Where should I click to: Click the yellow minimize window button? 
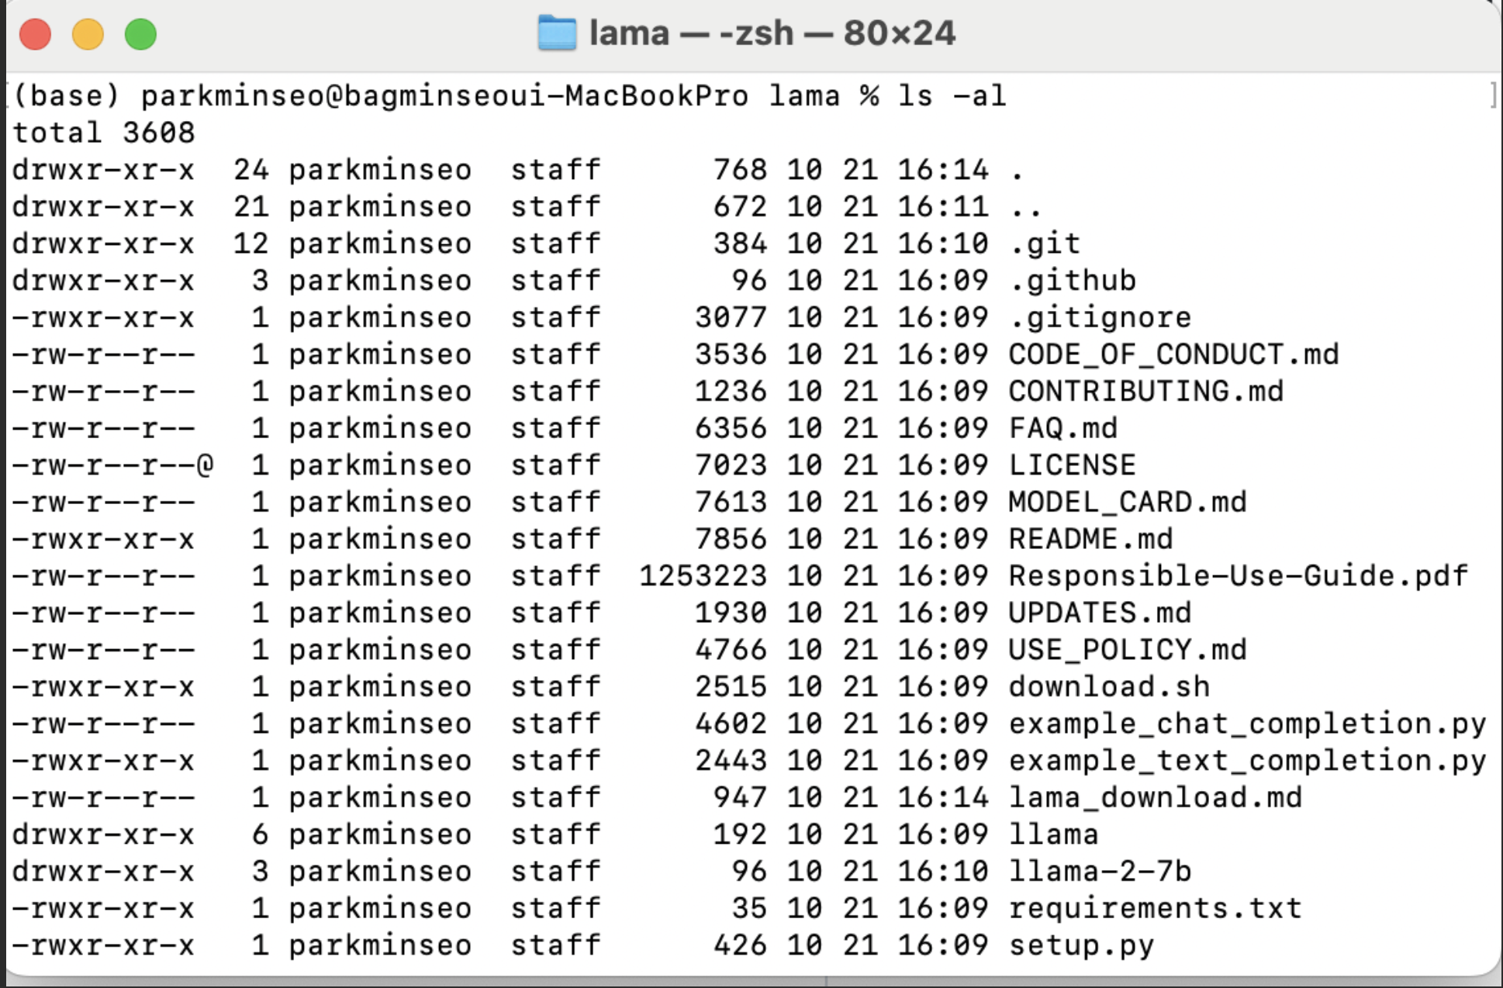pyautogui.click(x=88, y=34)
